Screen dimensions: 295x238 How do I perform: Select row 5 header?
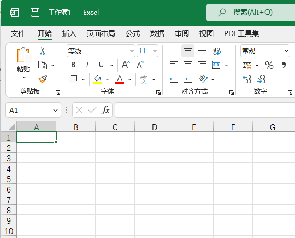(x=9, y=179)
